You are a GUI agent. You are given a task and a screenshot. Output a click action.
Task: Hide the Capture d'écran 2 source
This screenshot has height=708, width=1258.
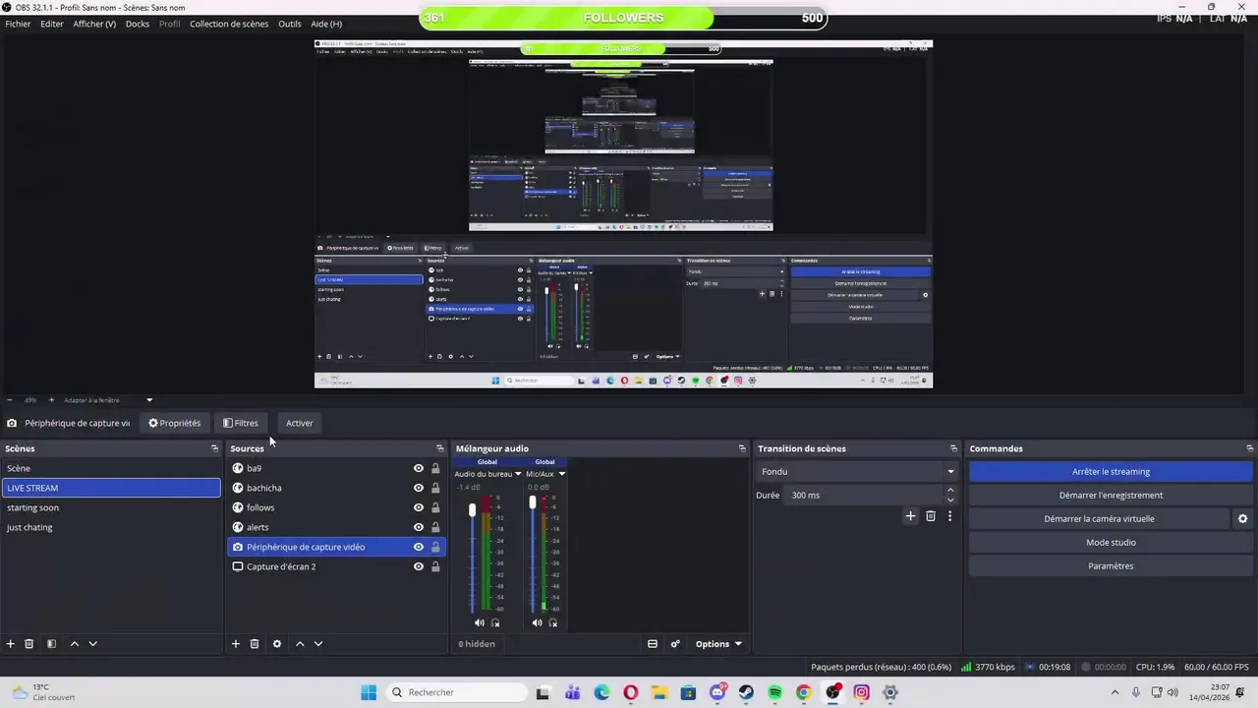(x=419, y=566)
